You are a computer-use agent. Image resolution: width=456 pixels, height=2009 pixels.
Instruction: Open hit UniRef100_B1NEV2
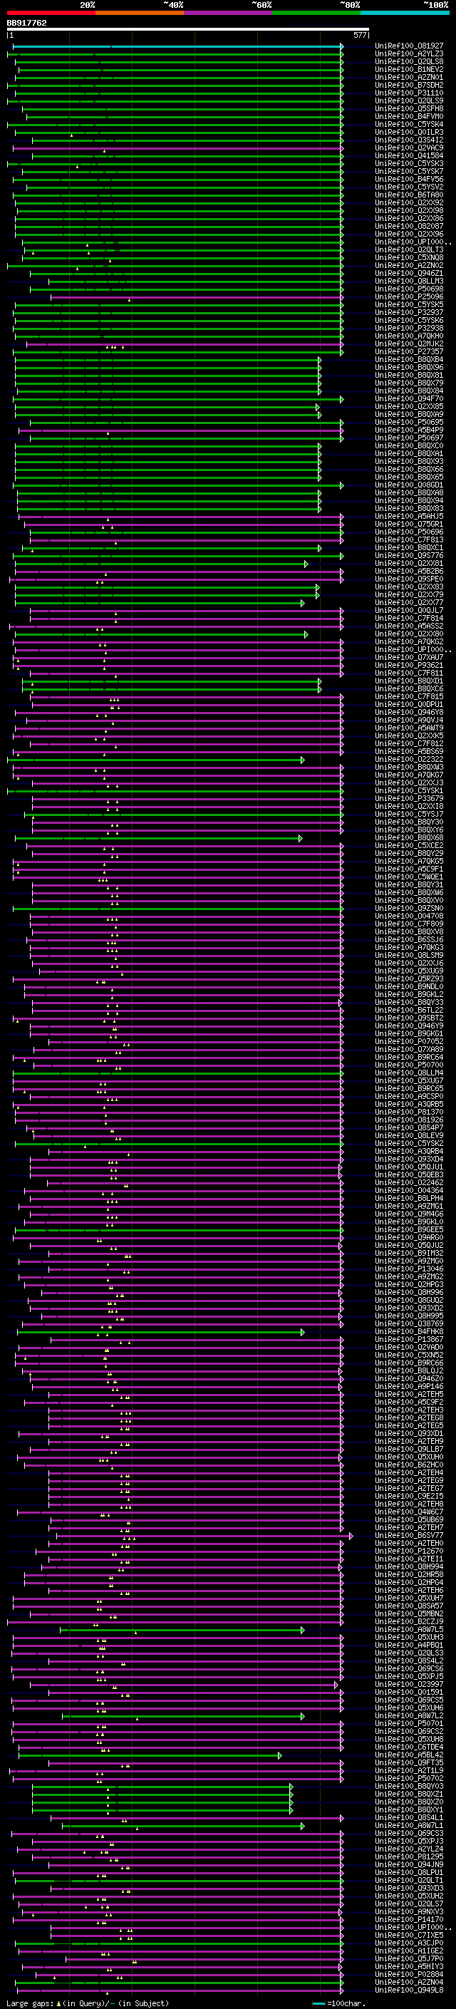(409, 69)
